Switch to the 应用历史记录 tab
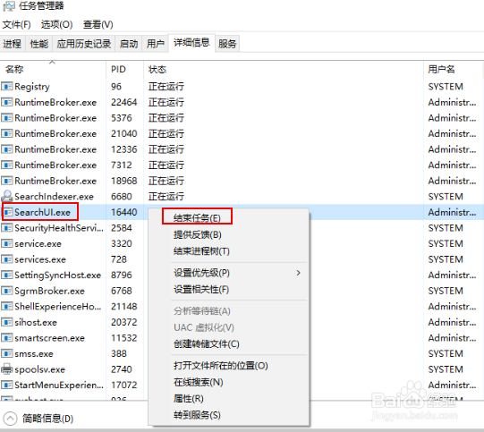The image size is (484, 432). 84,44
